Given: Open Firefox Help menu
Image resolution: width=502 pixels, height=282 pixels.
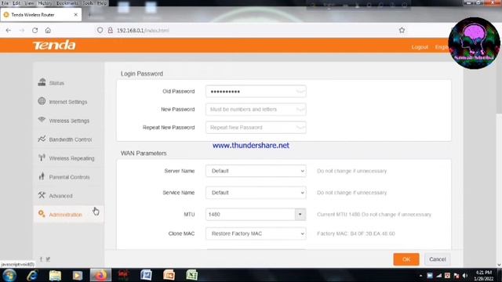Looking at the screenshot, I should pyautogui.click(x=102, y=3).
